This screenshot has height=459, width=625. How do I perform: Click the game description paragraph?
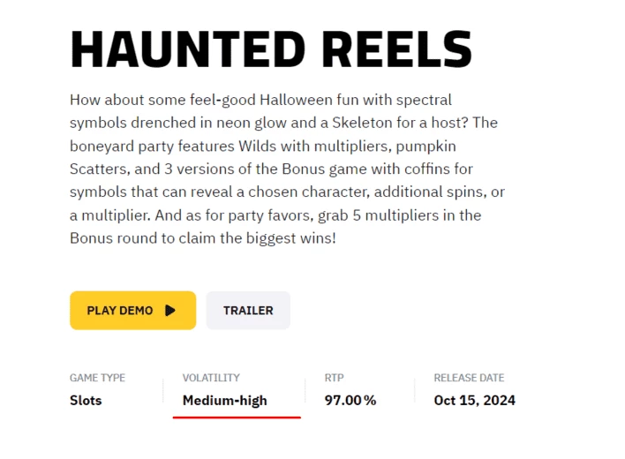[288, 169]
